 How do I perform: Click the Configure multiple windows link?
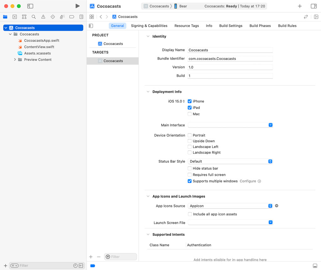pyautogui.click(x=248, y=181)
